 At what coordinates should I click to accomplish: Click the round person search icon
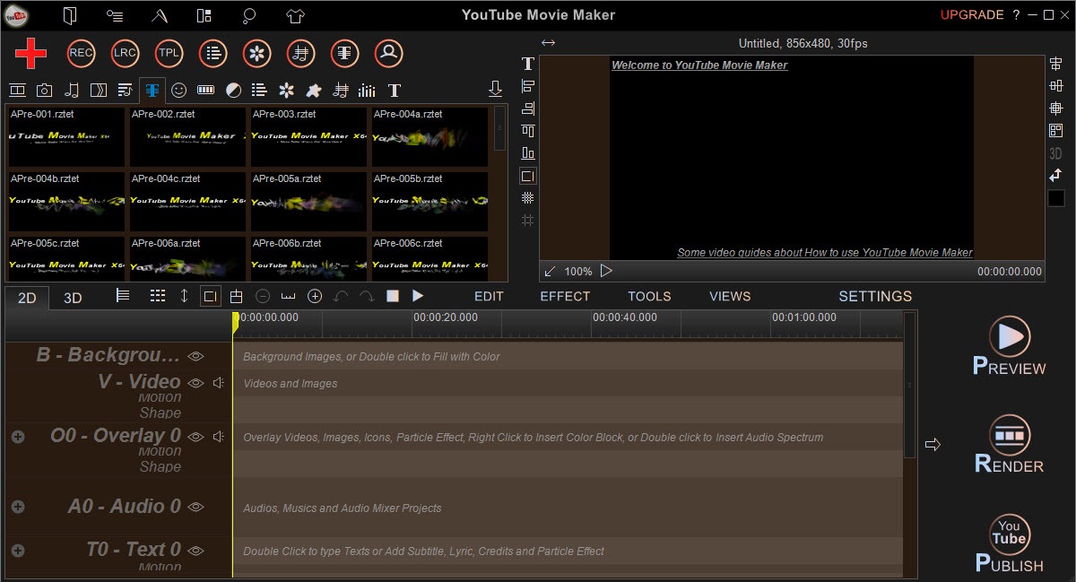(388, 54)
